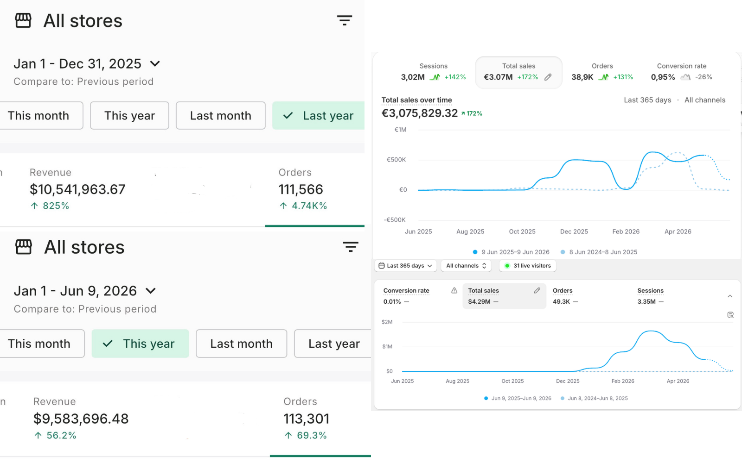
Task: Select Last month in the 2026 date panel
Action: click(x=242, y=344)
